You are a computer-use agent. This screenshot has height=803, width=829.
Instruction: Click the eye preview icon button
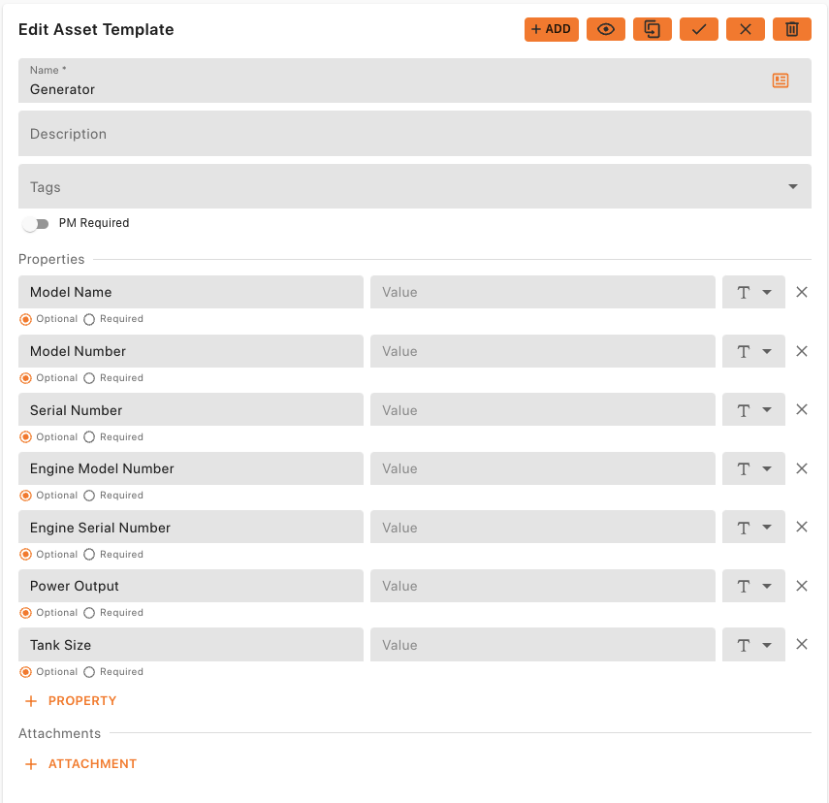[606, 29]
